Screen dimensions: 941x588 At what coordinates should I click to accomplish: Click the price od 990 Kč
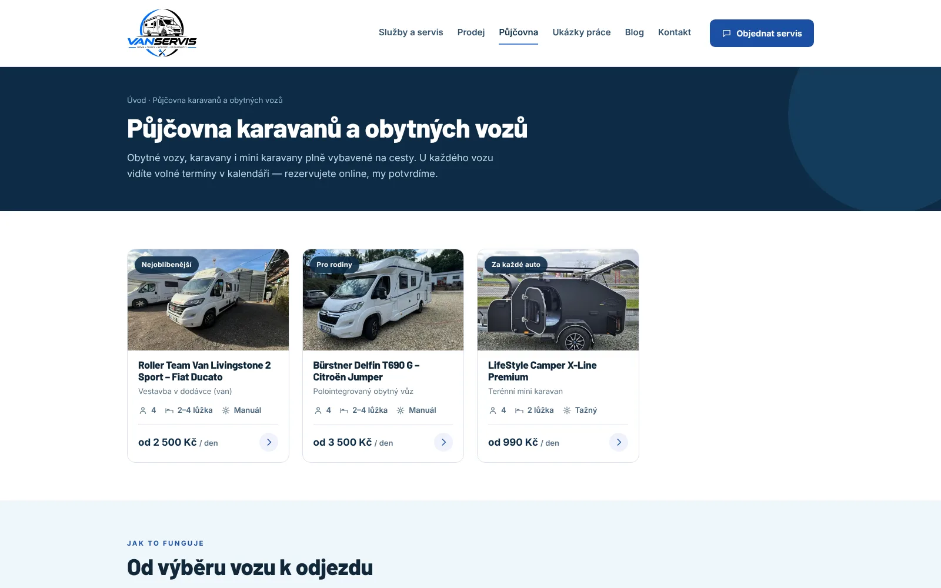click(513, 442)
